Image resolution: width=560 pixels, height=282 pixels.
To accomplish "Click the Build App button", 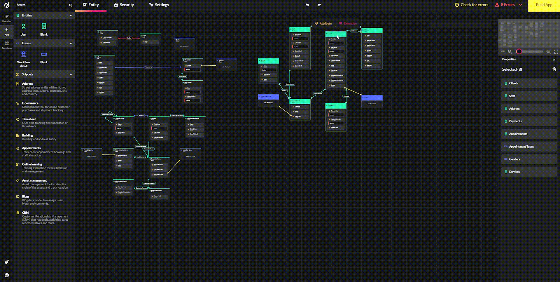I will coord(543,5).
